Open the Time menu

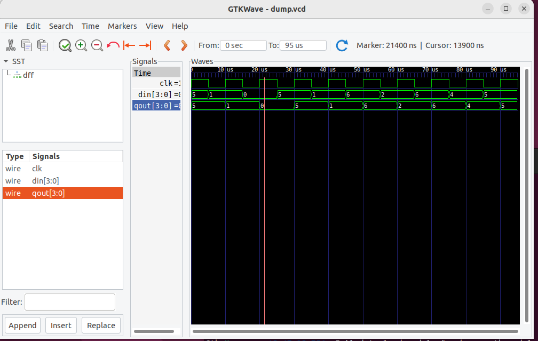pyautogui.click(x=90, y=26)
